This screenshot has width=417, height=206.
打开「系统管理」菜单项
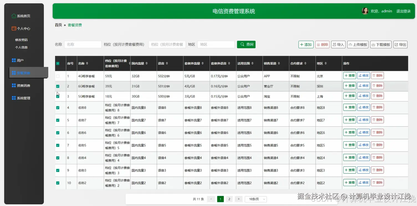click(x=24, y=98)
